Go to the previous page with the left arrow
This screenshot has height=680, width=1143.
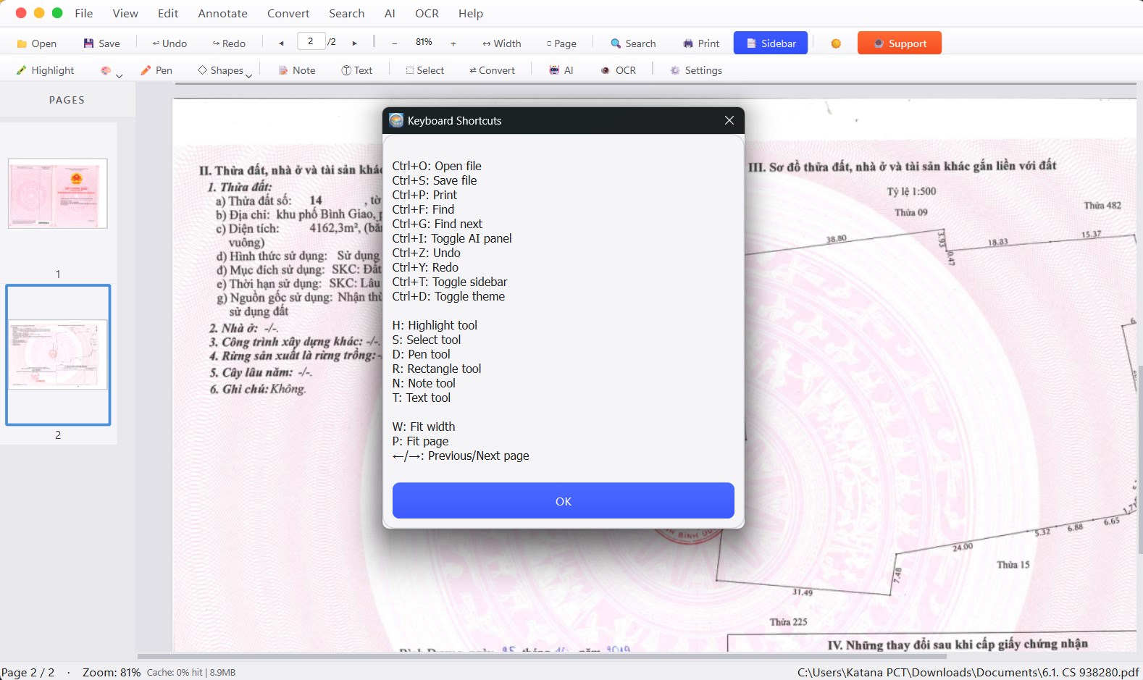tap(281, 43)
